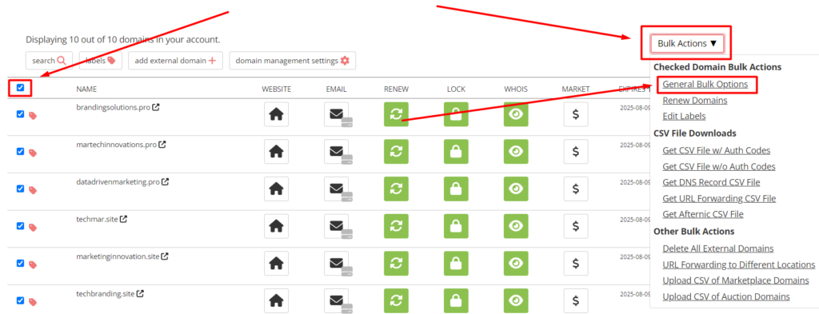Uncheck the brandingsolutions.pro checkbox
Image resolution: width=819 pixels, height=314 pixels.
tap(20, 114)
